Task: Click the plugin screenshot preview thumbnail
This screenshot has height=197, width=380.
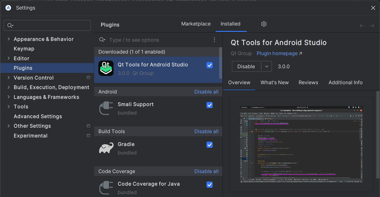Action: point(301,144)
